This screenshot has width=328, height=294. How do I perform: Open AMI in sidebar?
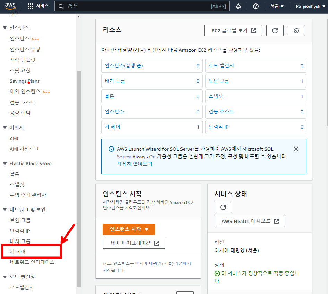point(14,138)
